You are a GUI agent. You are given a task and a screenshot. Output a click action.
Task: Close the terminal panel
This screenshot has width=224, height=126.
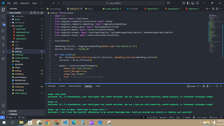221,86
